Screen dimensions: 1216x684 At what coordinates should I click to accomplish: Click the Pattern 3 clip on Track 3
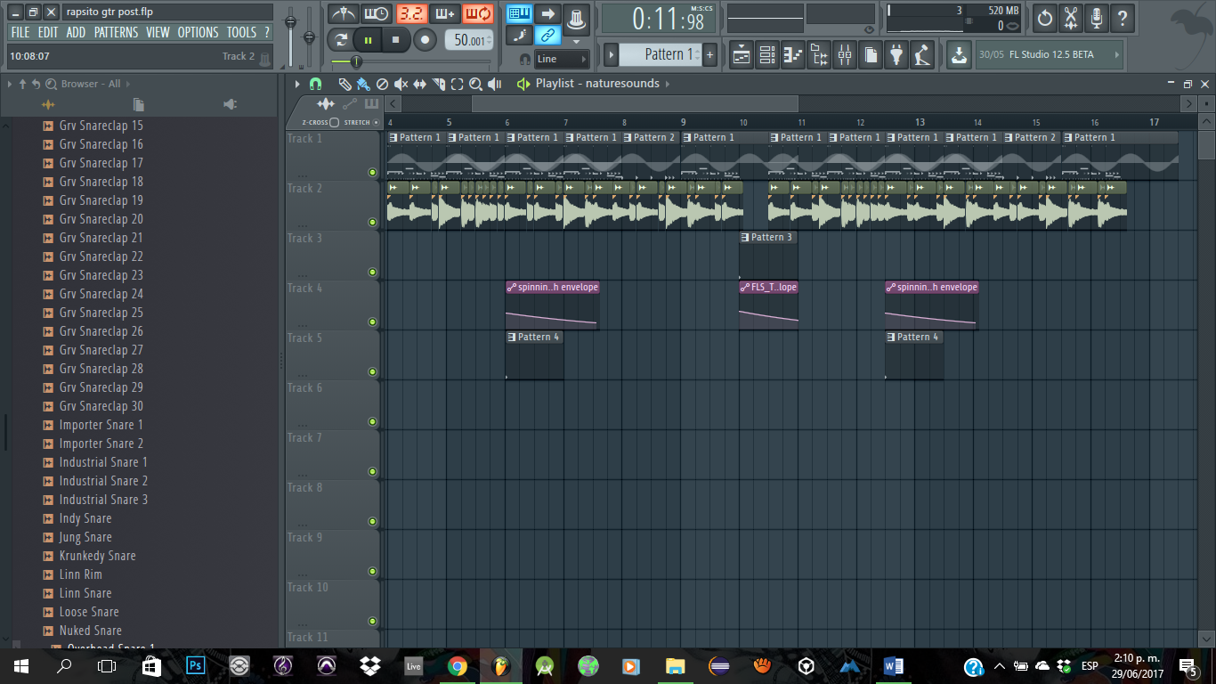(x=767, y=238)
